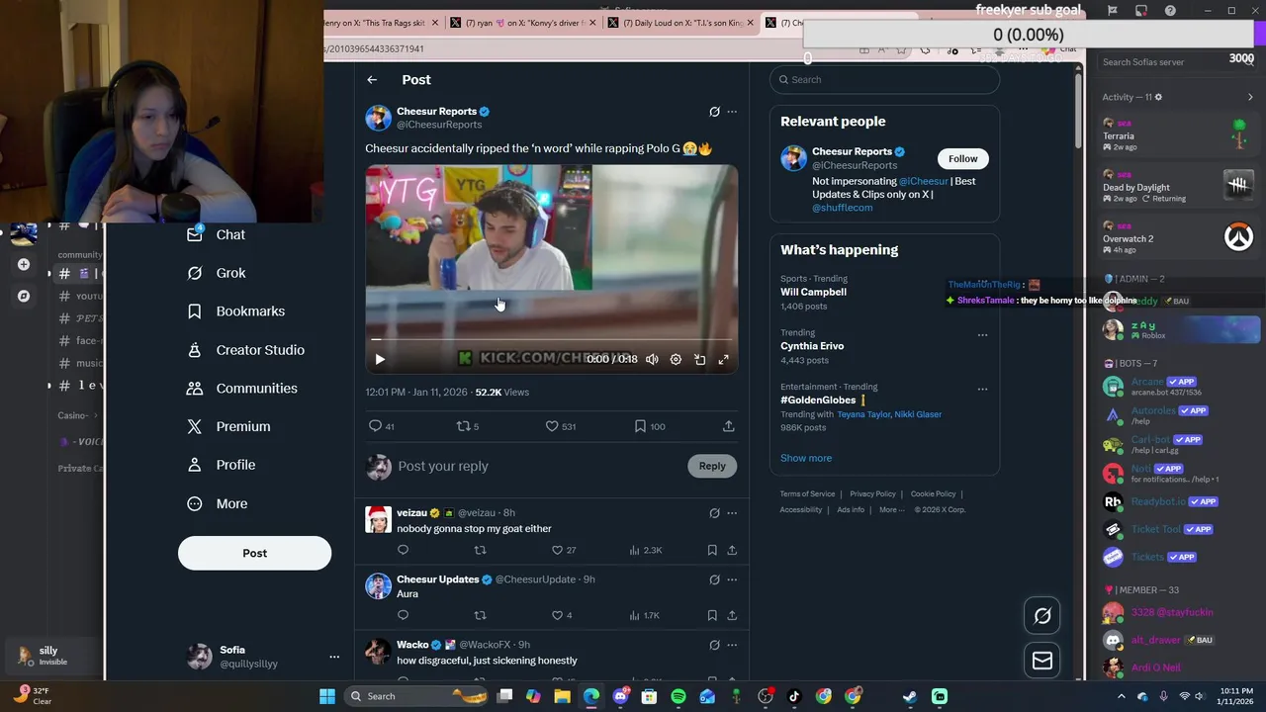Open the #GoldenGlobes trend
This screenshot has height=712, width=1266.
tap(818, 400)
